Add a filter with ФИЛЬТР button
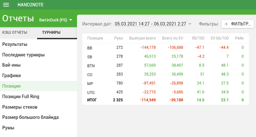The image size is (256, 137). [x=238, y=24]
